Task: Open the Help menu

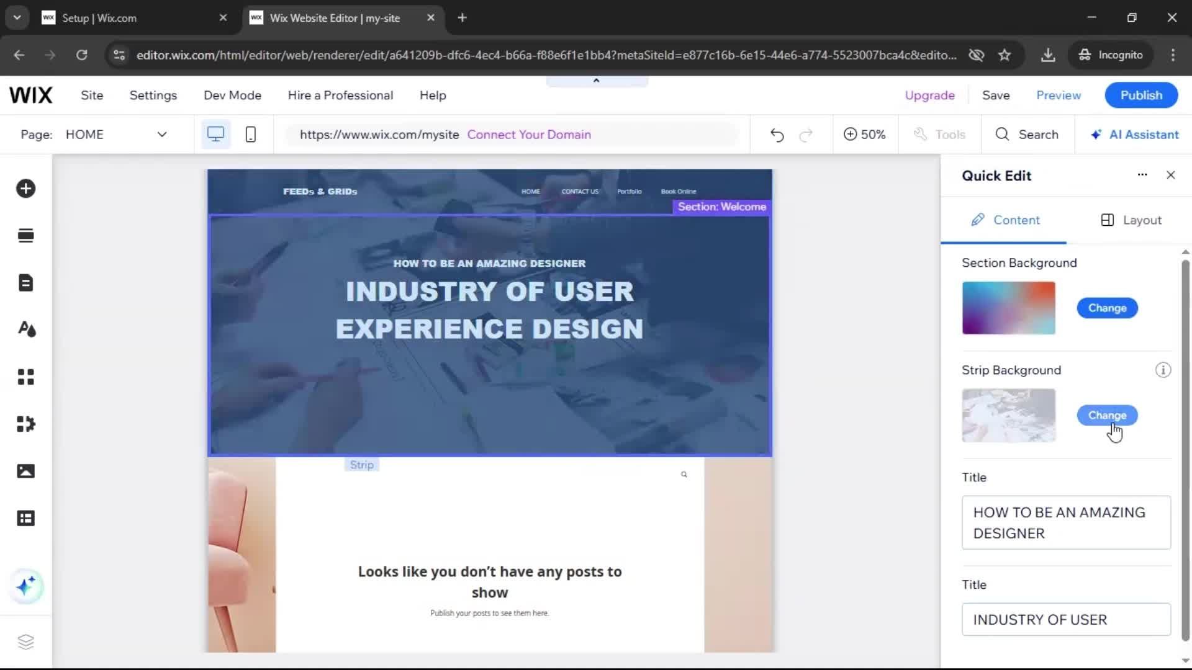Action: coord(433,96)
